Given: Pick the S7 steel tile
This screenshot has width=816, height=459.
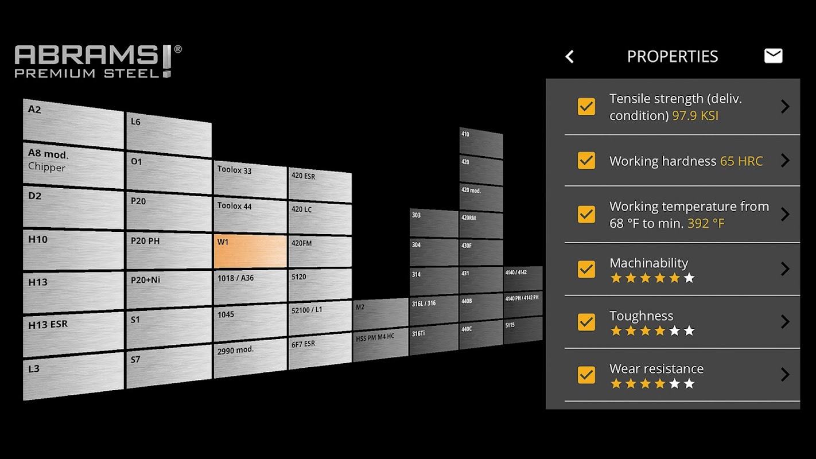Looking at the screenshot, I should pos(169,366).
